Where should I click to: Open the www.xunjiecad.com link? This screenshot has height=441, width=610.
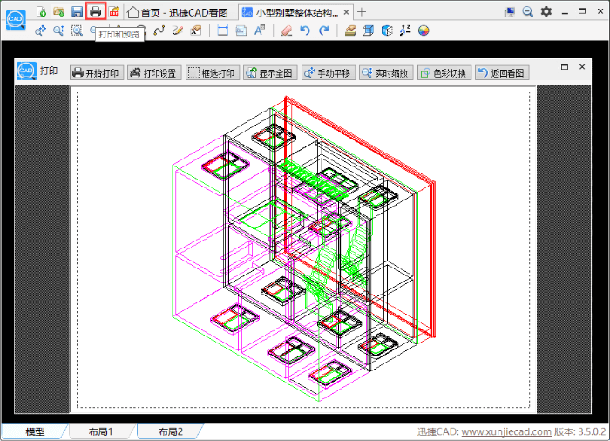pos(506,431)
